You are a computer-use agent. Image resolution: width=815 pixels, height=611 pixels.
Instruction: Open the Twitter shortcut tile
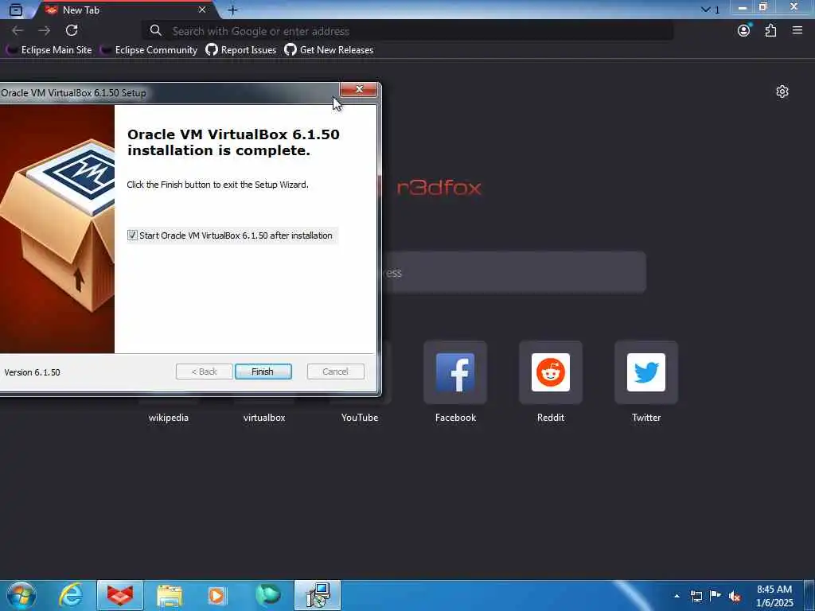pos(646,372)
